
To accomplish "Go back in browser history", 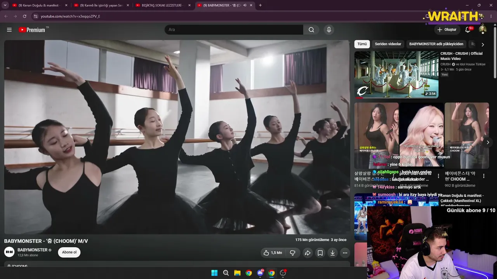I will coord(6,16).
